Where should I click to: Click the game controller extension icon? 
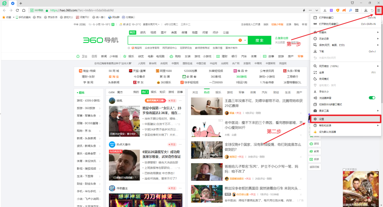[x=344, y=10]
